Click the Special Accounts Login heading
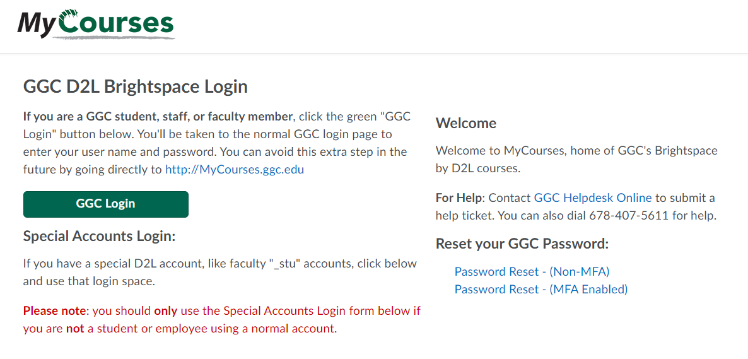The width and height of the screenshot is (748, 359). tap(99, 237)
